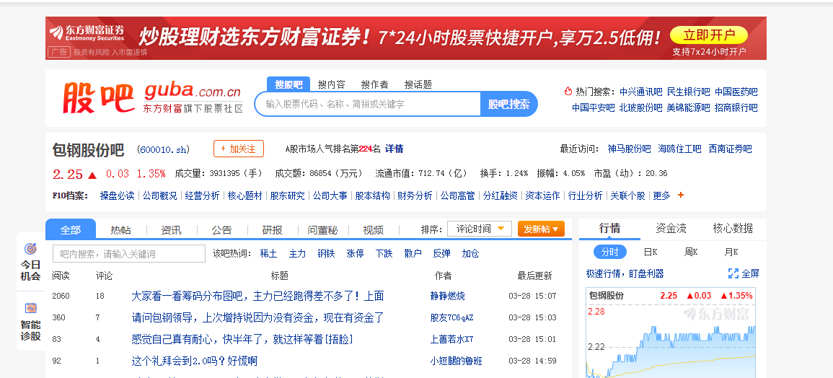This screenshot has height=378, width=833.
Task: Select the 周K chart mode
Action: pos(691,252)
